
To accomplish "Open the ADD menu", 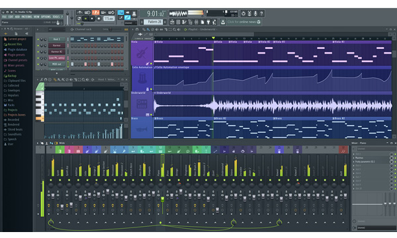I will coord(17,17).
